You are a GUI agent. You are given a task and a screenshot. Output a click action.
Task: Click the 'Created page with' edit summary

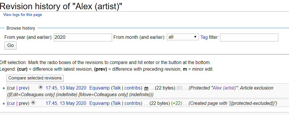[233, 103]
